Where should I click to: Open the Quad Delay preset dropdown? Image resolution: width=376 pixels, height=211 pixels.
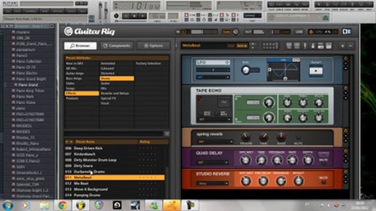[213, 162]
